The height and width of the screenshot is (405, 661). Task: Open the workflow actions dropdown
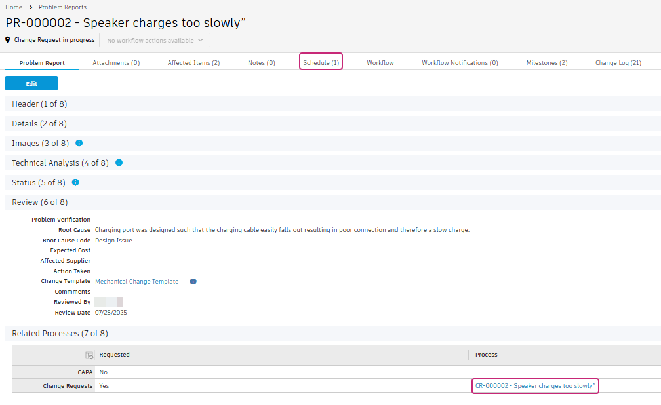coord(155,40)
